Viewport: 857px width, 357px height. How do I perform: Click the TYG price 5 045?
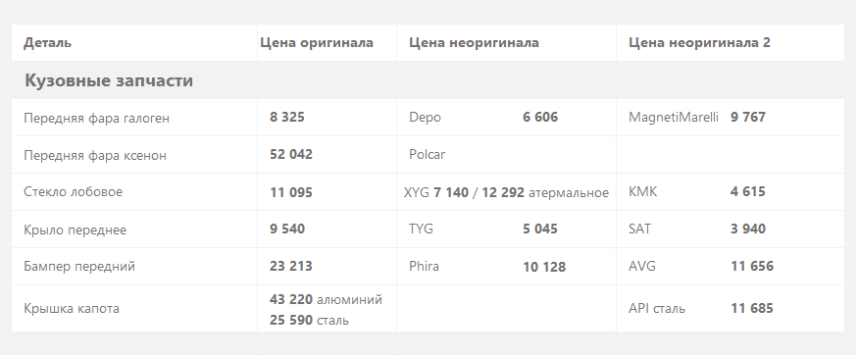point(540,229)
